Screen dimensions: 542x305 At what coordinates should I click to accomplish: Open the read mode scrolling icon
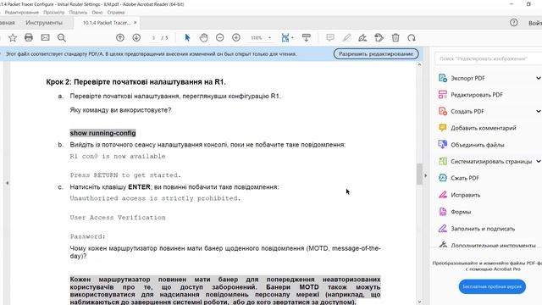click(x=307, y=37)
